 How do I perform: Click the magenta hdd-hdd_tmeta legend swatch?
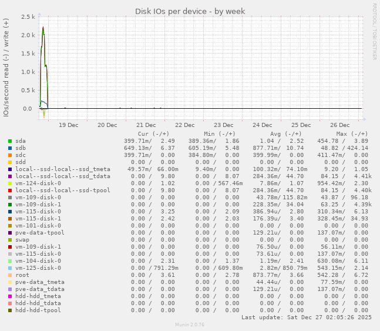(10, 296)
